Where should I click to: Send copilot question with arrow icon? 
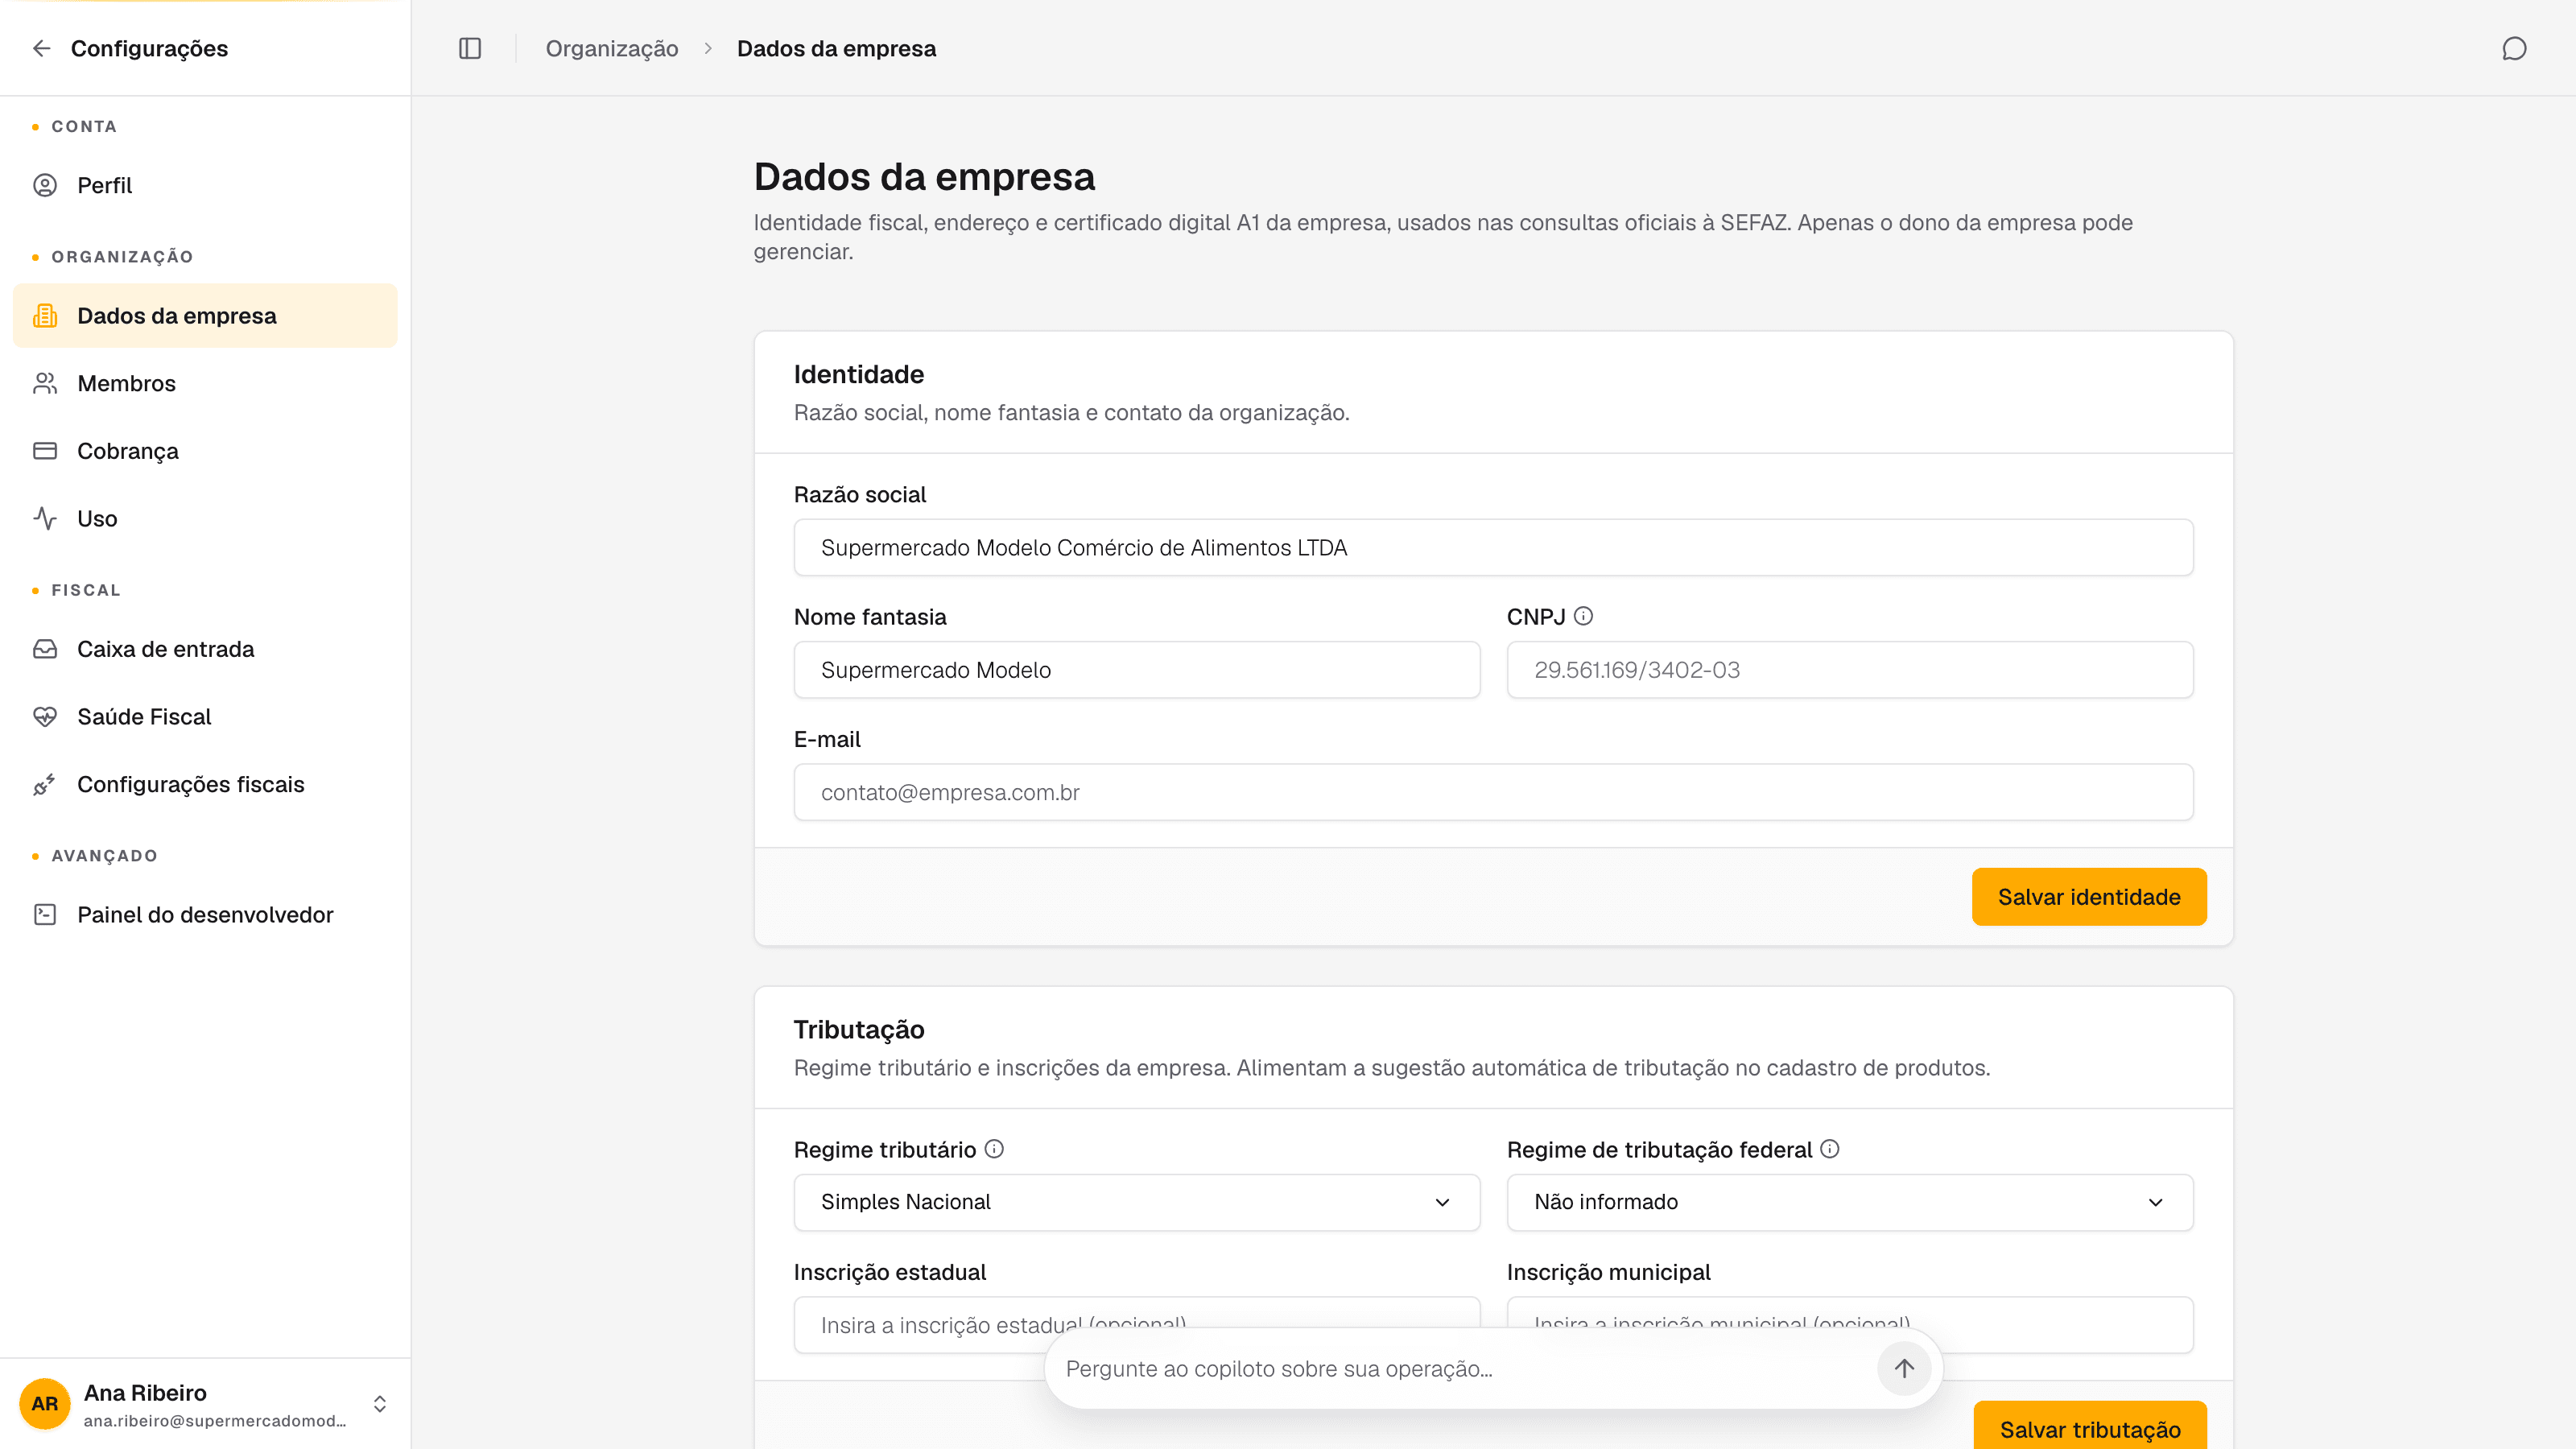tap(1904, 1368)
